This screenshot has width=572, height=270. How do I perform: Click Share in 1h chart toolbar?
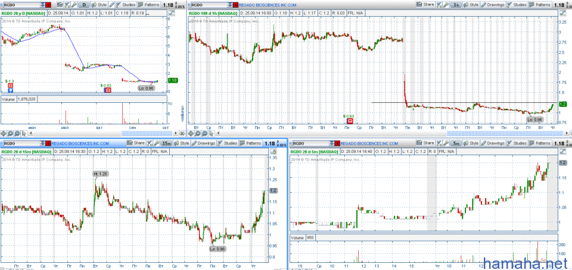pyautogui.click(x=425, y=5)
